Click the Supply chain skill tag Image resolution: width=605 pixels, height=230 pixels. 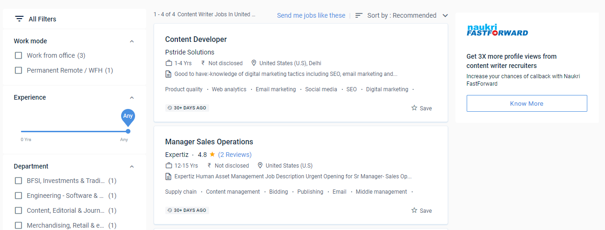[x=181, y=192]
